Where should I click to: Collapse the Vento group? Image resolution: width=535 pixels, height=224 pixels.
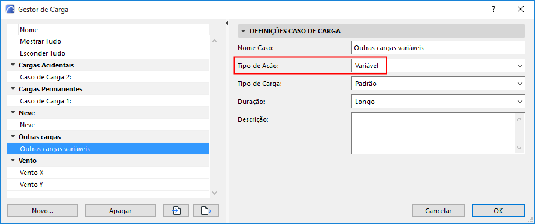coord(13,161)
